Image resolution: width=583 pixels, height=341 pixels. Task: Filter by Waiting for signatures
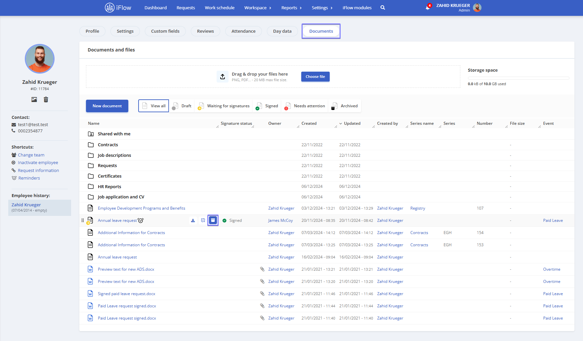pyautogui.click(x=224, y=106)
